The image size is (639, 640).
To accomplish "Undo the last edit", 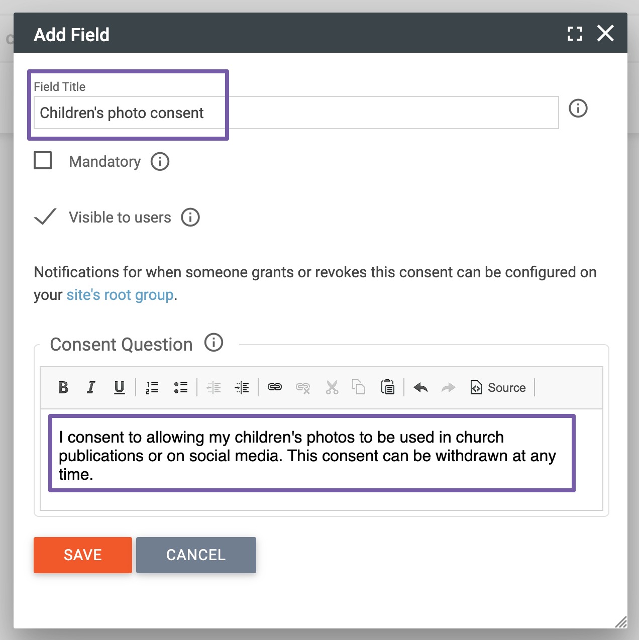I will 420,387.
